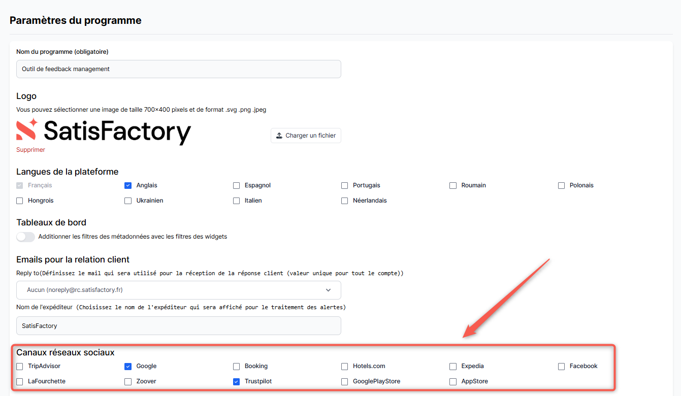Open the Reply to email dropdown

[178, 290]
